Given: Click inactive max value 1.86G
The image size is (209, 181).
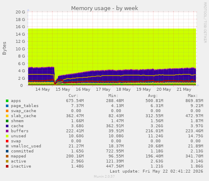Looking at the screenshot, I should pos(197,166).
